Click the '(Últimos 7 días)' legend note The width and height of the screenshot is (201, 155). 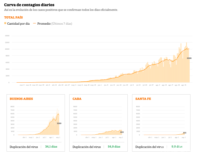coord(62,24)
